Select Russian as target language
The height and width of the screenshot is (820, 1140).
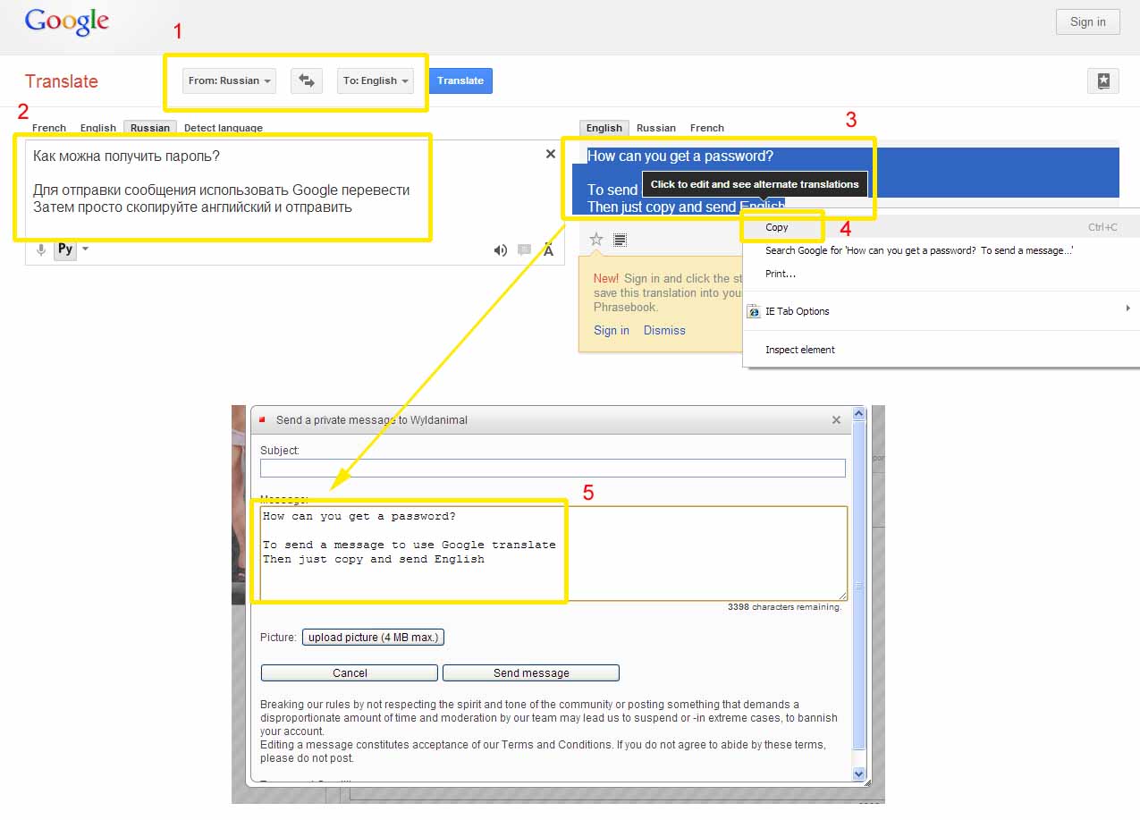(x=656, y=128)
